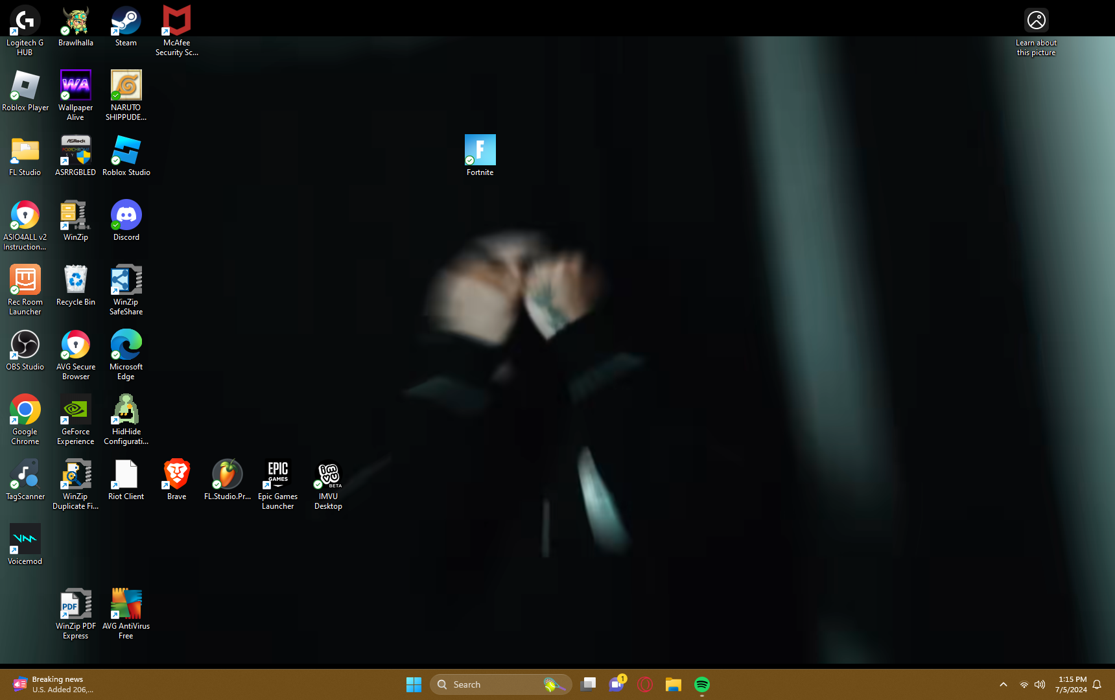Select the TagScanner desktop icon
The width and height of the screenshot is (1115, 700).
pyautogui.click(x=25, y=480)
